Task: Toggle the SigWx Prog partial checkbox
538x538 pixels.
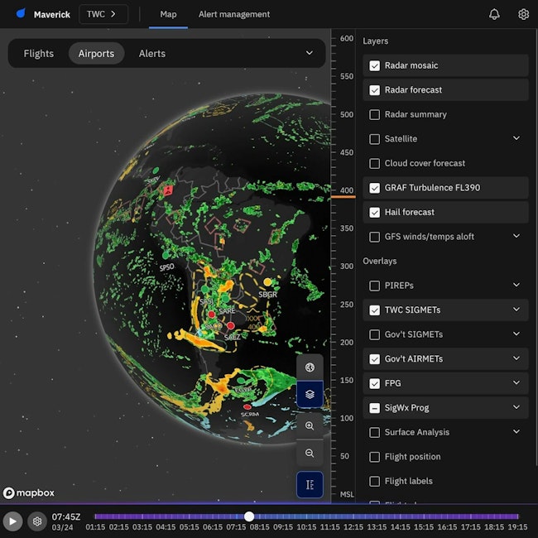Action: click(x=374, y=408)
